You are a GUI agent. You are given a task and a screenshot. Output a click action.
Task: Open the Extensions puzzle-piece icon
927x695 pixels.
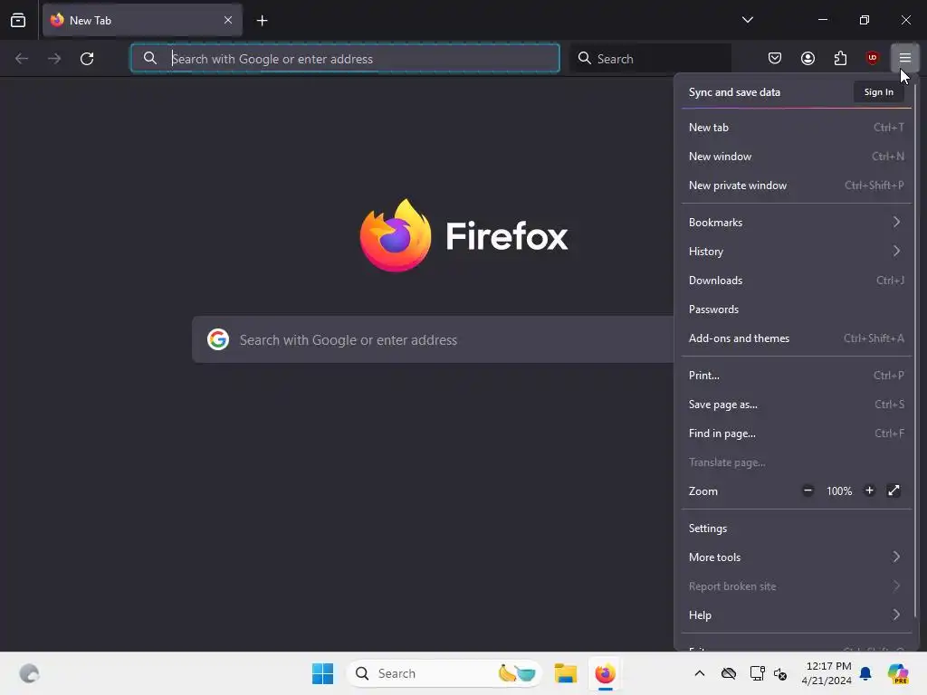tap(840, 58)
